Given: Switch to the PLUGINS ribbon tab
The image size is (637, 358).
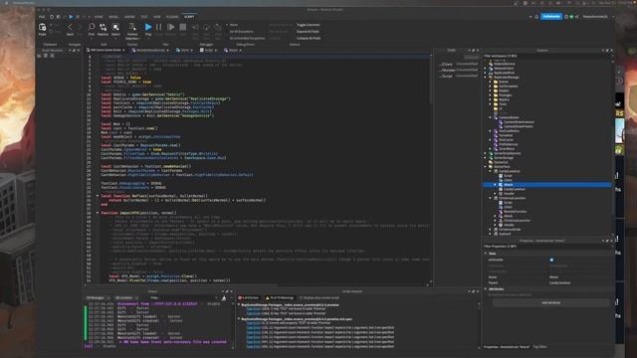Looking at the screenshot, I should (x=172, y=17).
